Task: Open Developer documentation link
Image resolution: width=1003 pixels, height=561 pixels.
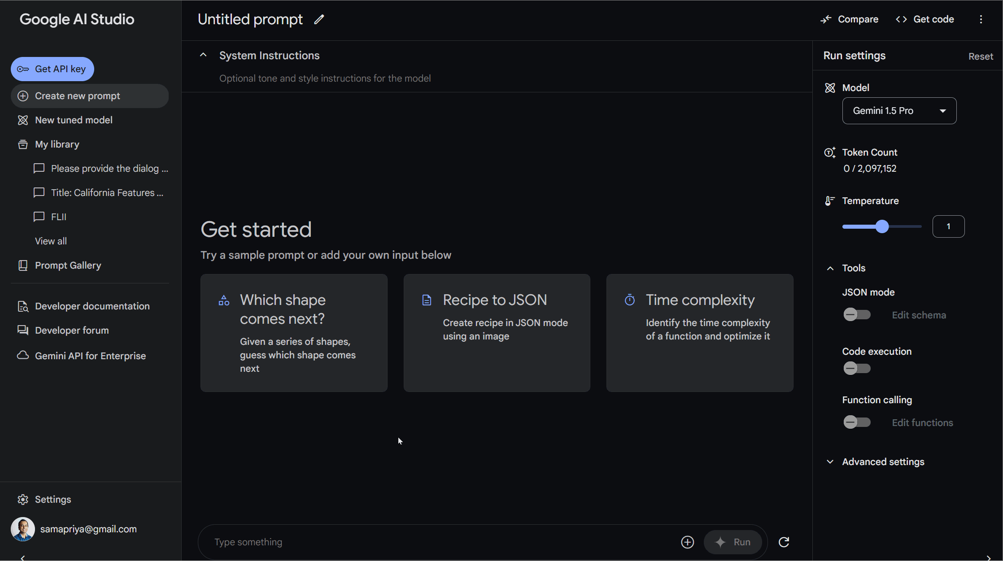Action: (x=90, y=306)
